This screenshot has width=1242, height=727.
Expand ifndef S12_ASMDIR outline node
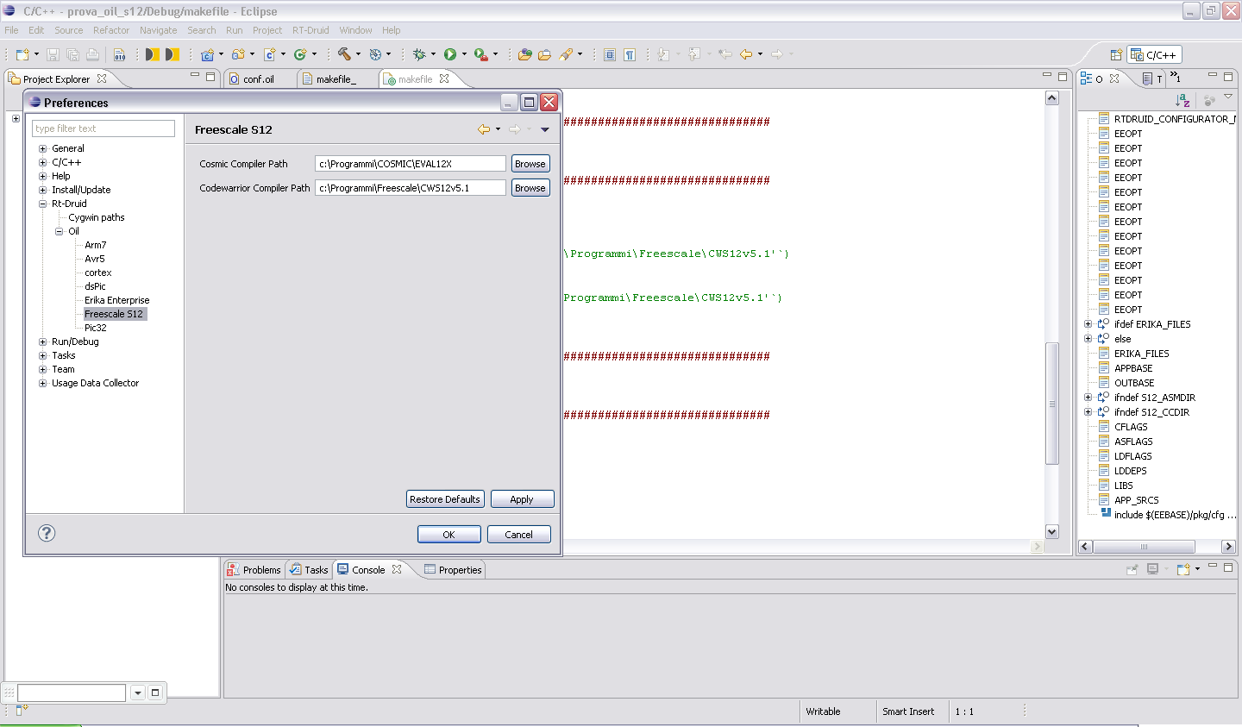pyautogui.click(x=1088, y=398)
